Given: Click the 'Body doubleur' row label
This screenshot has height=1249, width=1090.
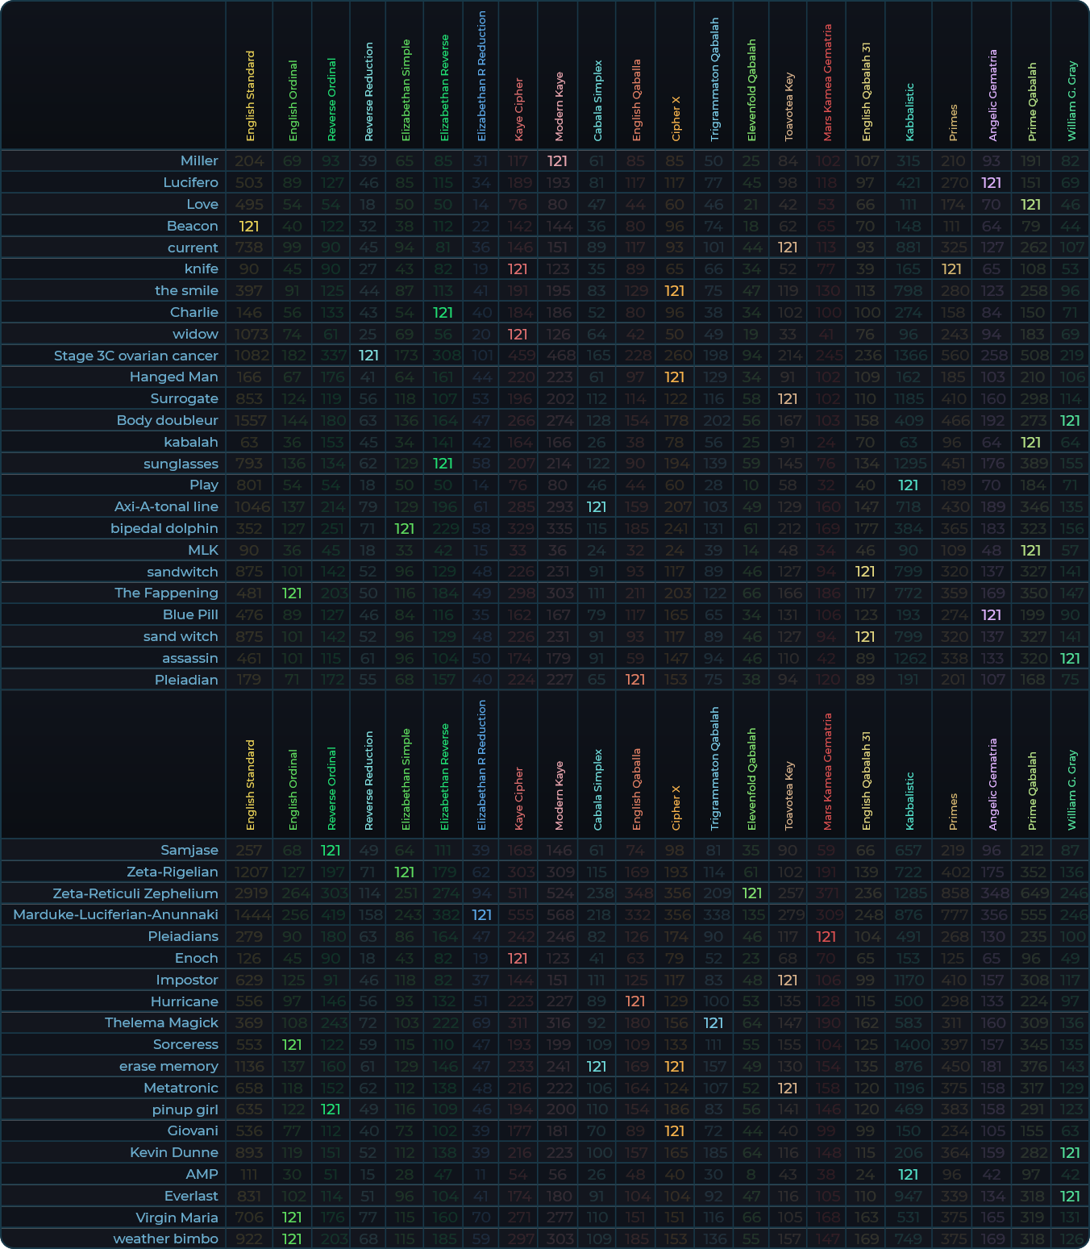Looking at the screenshot, I should click(167, 420).
